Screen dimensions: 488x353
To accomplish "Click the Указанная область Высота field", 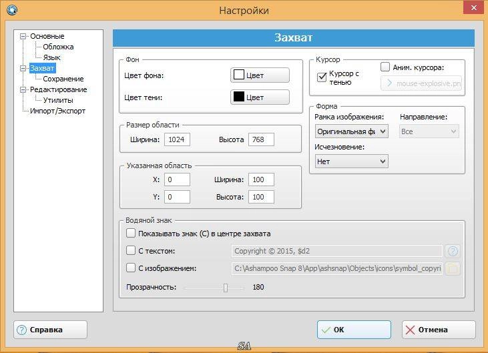I will (x=261, y=197).
